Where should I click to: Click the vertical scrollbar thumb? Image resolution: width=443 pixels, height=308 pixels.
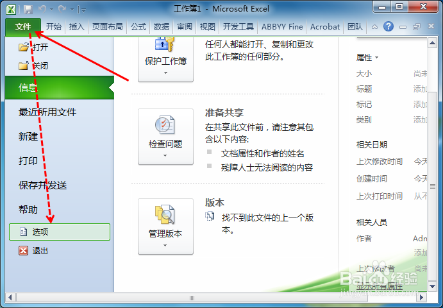point(432,186)
